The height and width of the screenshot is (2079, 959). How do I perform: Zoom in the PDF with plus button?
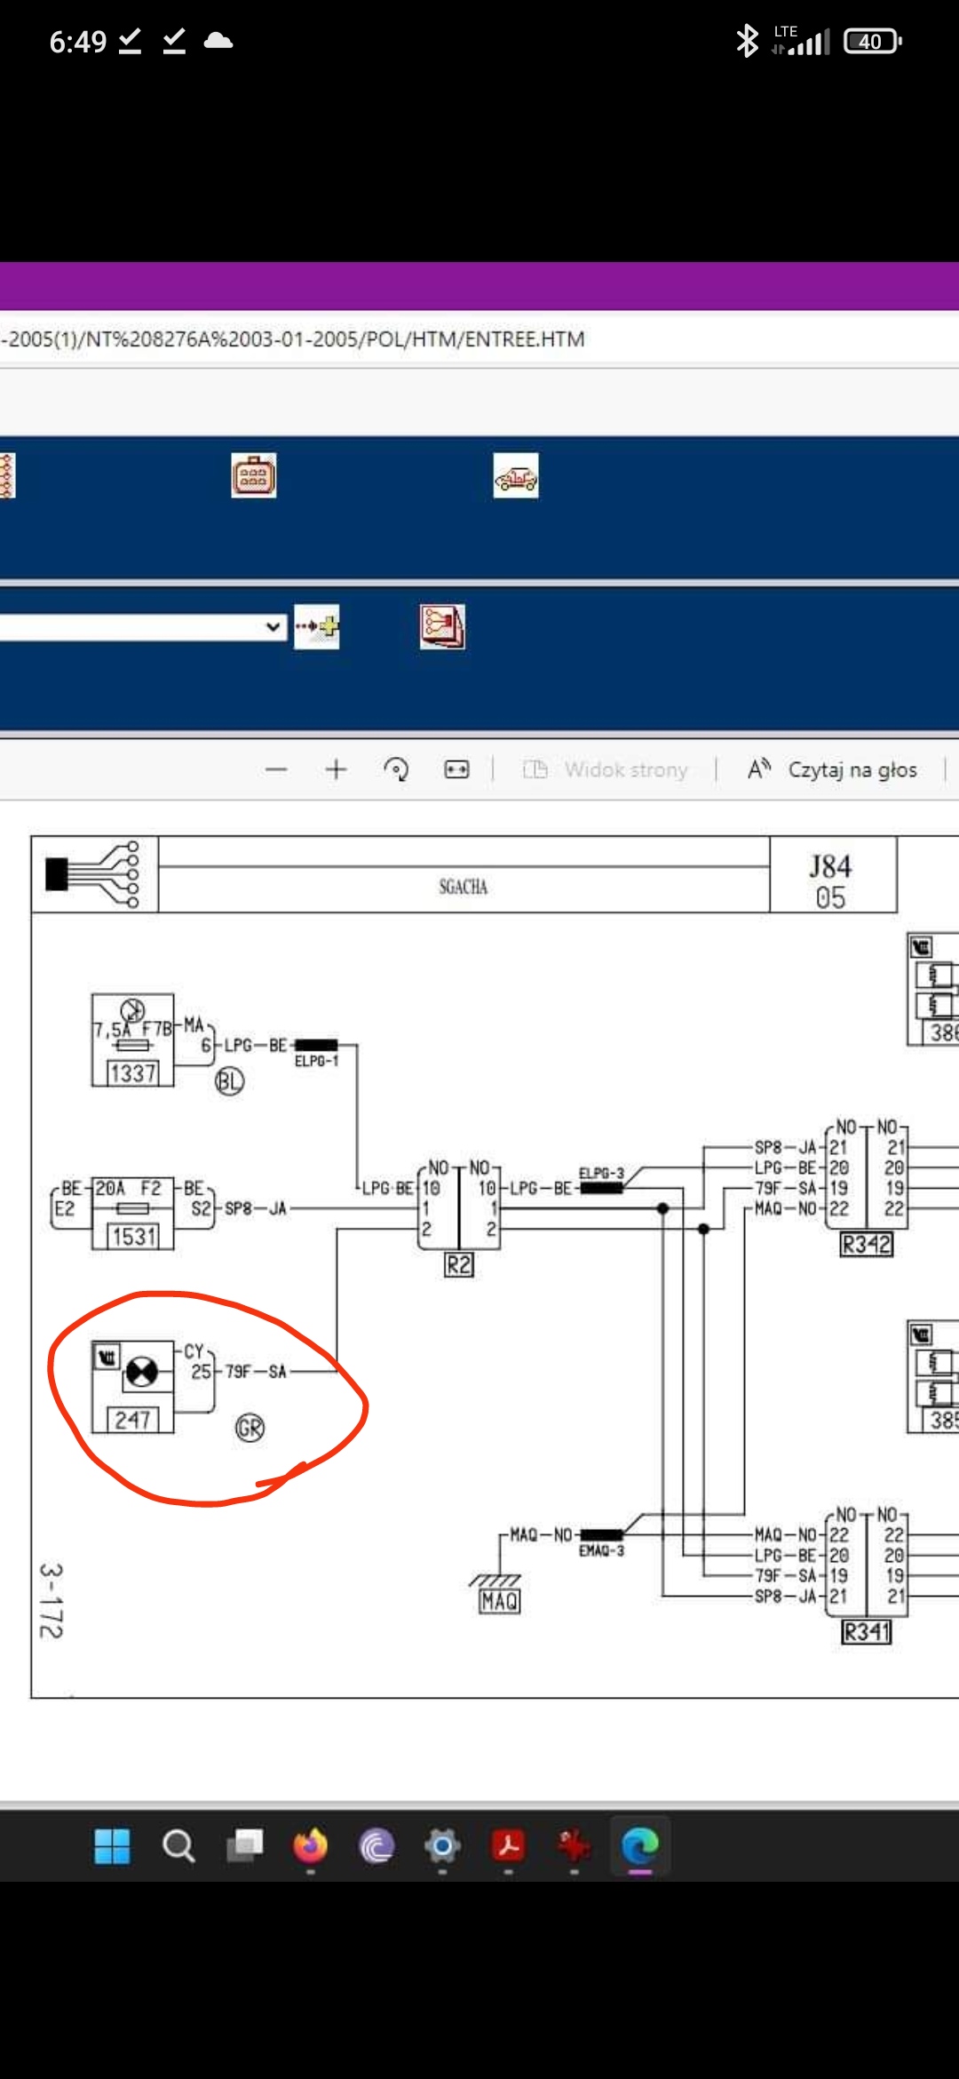pyautogui.click(x=336, y=769)
